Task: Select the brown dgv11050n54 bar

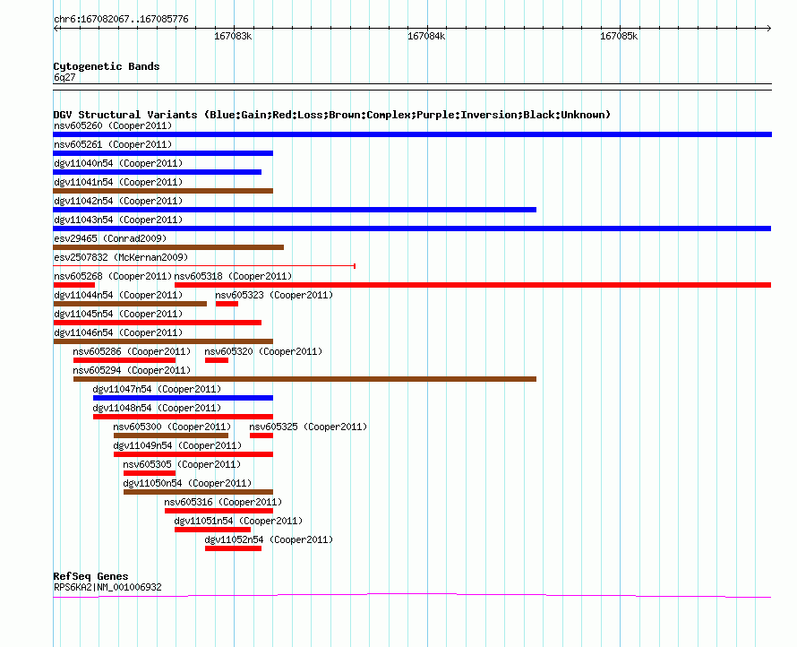Action: pos(198,492)
